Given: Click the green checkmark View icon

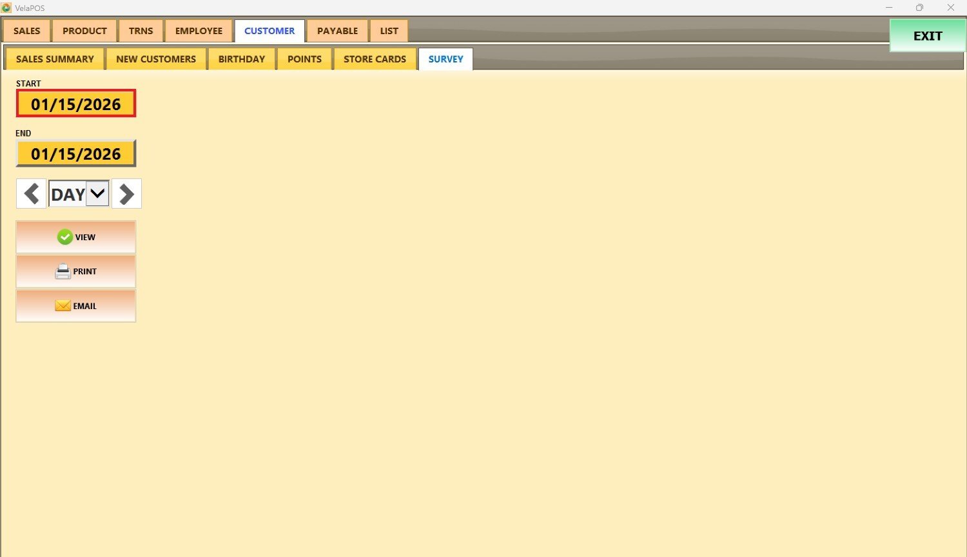Looking at the screenshot, I should point(65,237).
